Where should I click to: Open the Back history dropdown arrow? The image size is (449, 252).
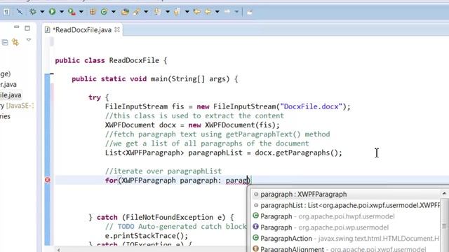point(217,12)
